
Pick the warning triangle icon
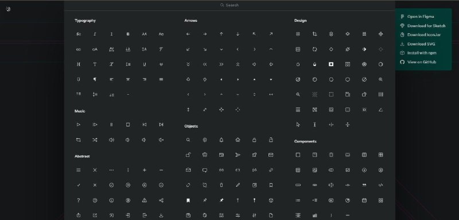145,200
